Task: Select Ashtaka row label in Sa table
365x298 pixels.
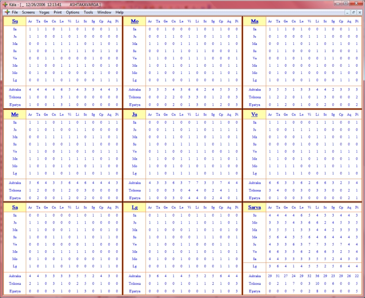Action: [15, 276]
